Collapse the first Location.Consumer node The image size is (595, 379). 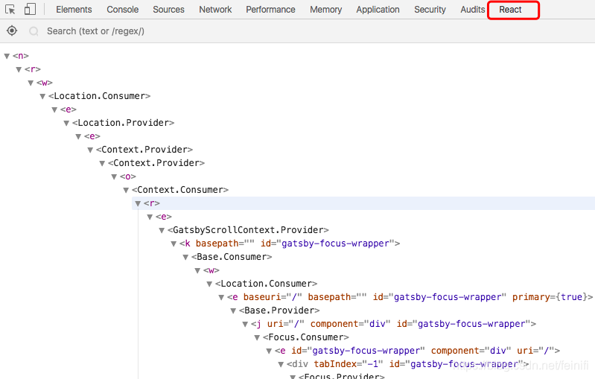42,96
